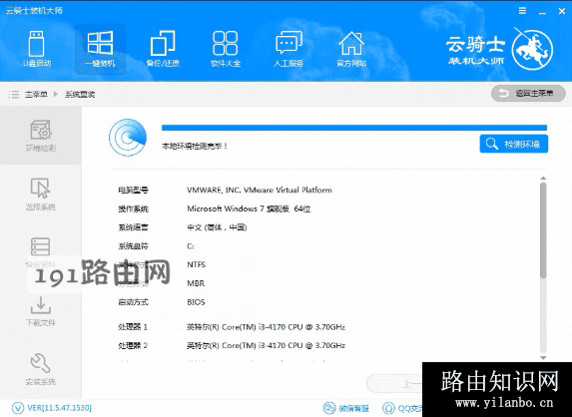Click the 电脑型号 row label
Viewport: 572px width, 417px height.
(133, 190)
